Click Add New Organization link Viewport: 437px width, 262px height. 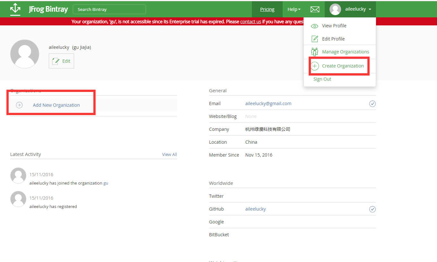coord(56,105)
